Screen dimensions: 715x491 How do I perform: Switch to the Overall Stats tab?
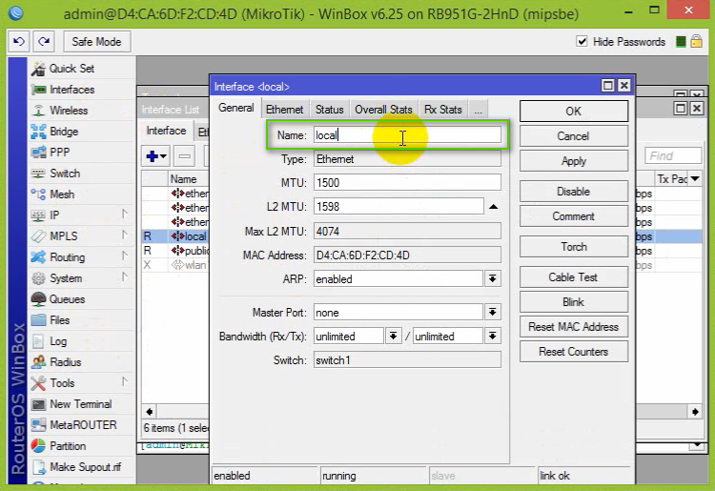pyautogui.click(x=383, y=110)
